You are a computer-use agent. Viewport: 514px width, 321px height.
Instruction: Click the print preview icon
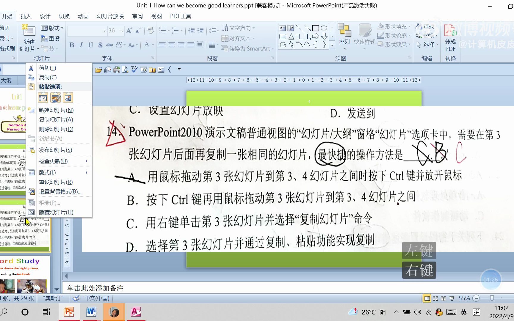[x=126, y=70]
